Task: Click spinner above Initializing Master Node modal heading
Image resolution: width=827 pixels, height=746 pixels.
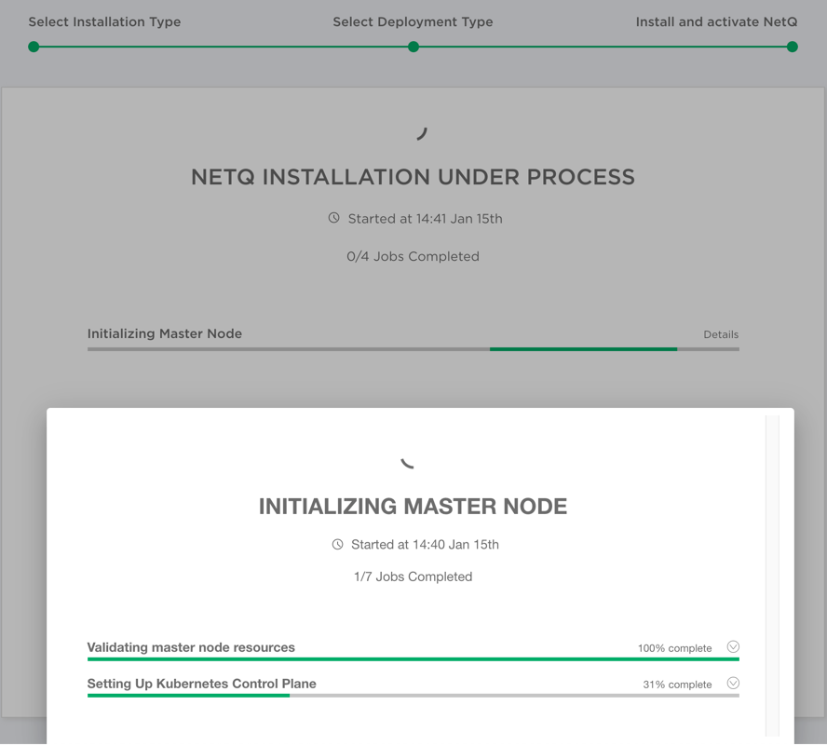Action: coord(407,461)
